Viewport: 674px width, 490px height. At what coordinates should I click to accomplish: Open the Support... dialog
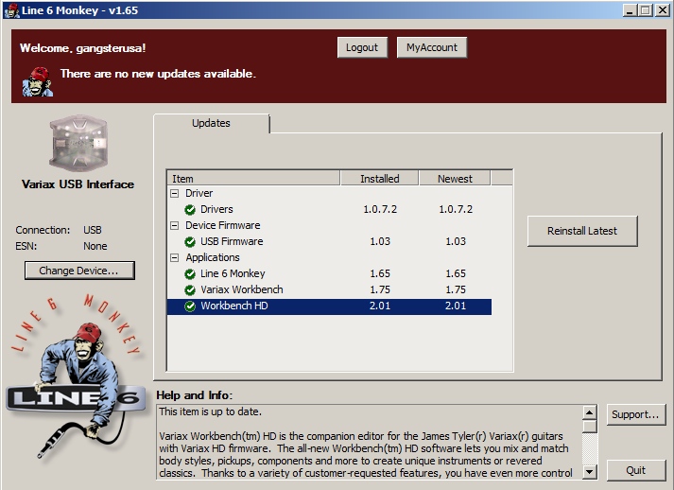635,414
